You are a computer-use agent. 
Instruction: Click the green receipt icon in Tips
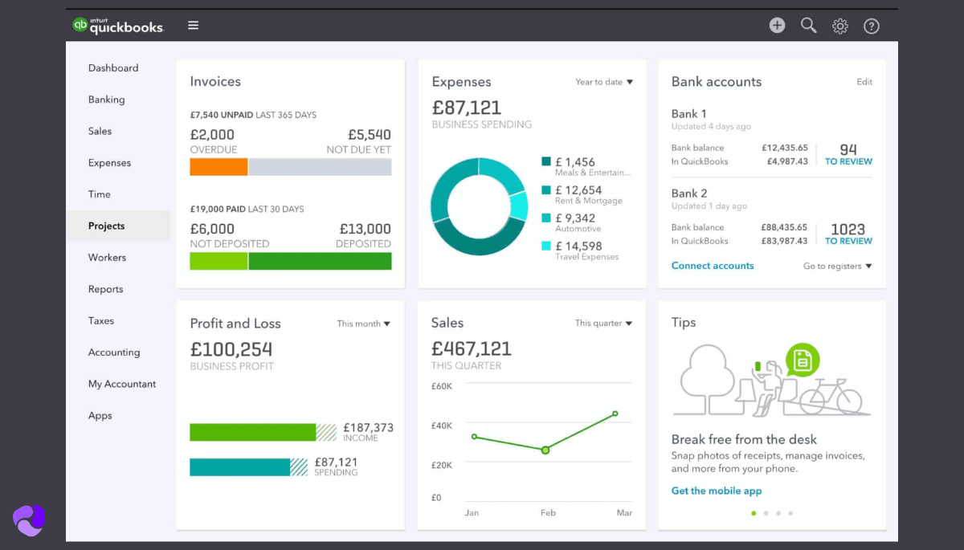point(802,360)
